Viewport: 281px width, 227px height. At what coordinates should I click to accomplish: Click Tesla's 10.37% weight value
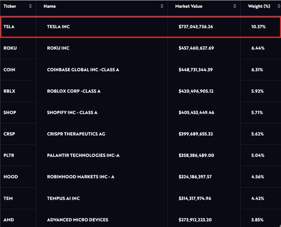258,27
